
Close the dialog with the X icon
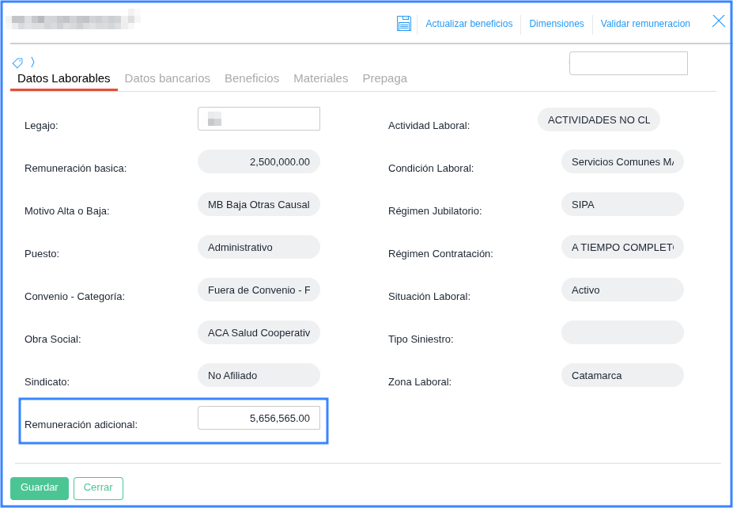[719, 21]
